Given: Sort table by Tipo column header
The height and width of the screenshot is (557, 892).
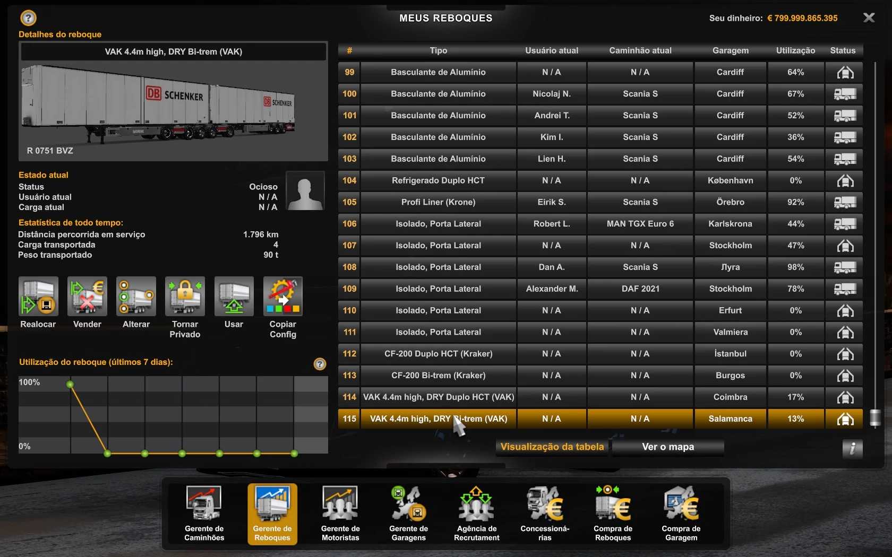Looking at the screenshot, I should coord(438,50).
